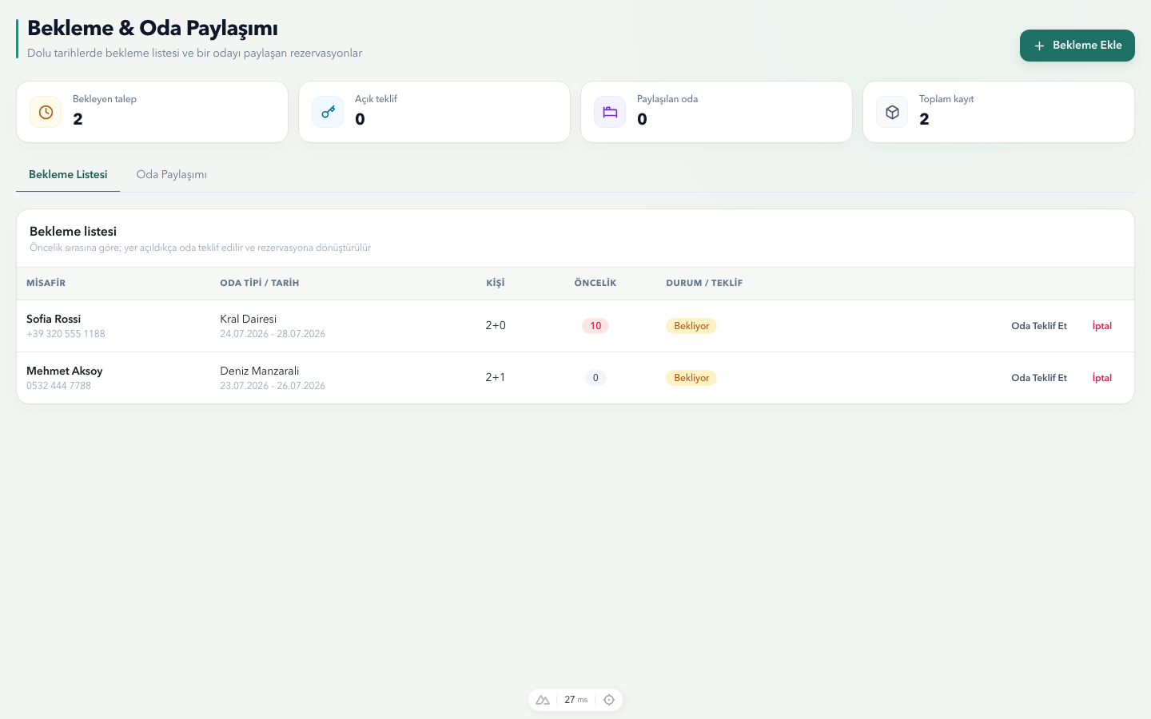The height and width of the screenshot is (719, 1151).
Task: Click the priority badge 0 for Mehmet Aksoy
Action: tap(595, 378)
